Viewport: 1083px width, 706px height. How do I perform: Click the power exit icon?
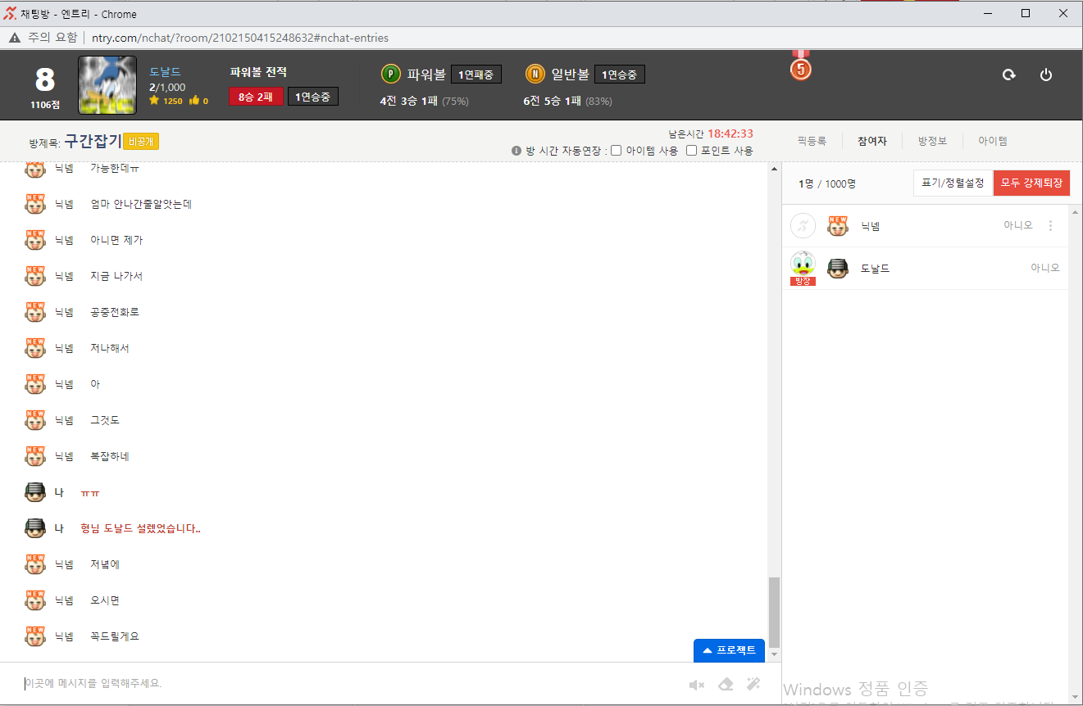[x=1045, y=75]
